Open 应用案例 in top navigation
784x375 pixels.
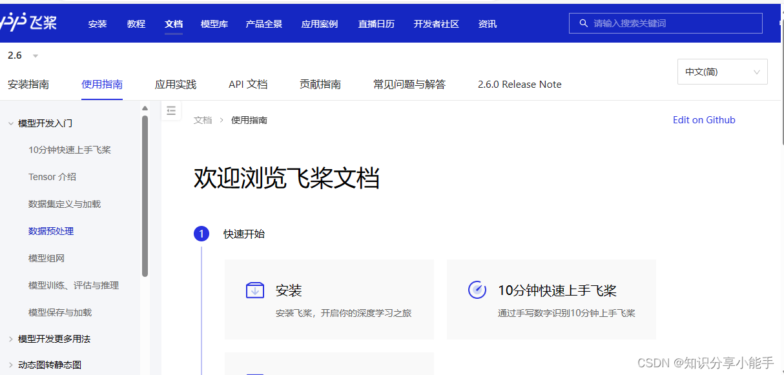tap(320, 24)
